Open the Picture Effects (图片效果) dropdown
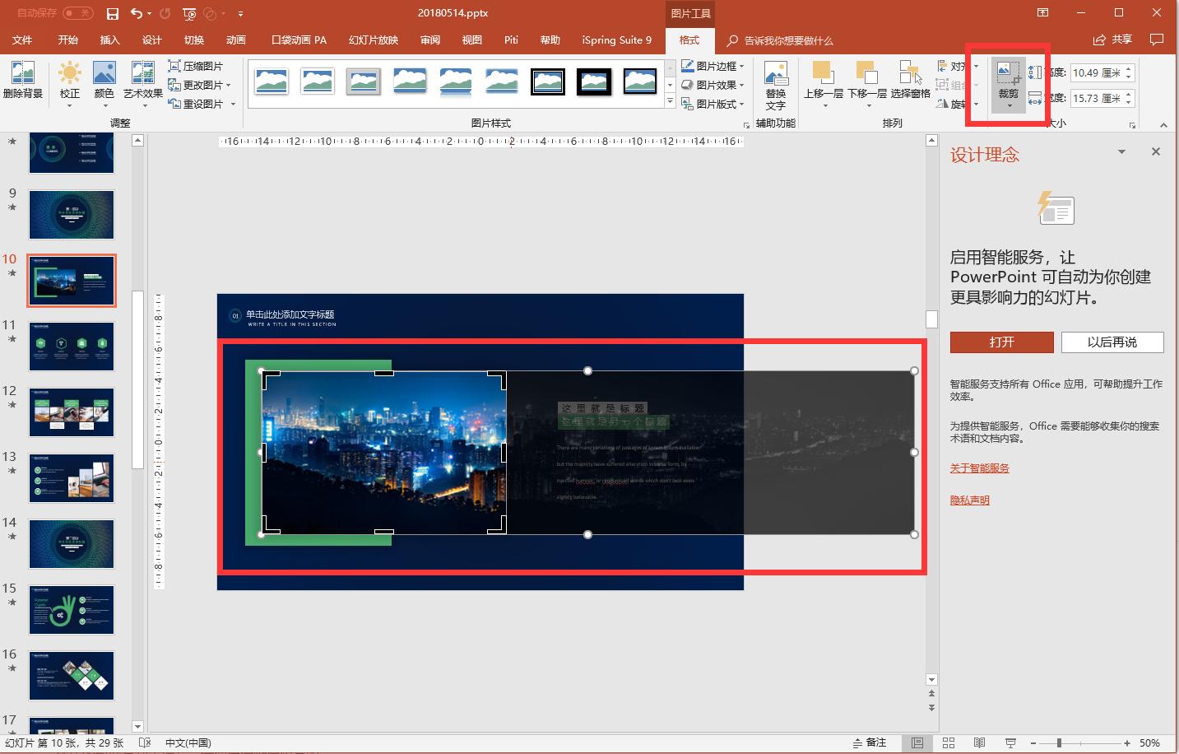This screenshot has width=1179, height=754. click(x=713, y=85)
